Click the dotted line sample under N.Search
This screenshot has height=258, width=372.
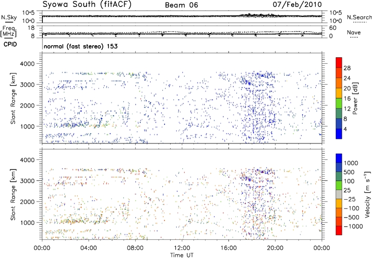pos(359,22)
